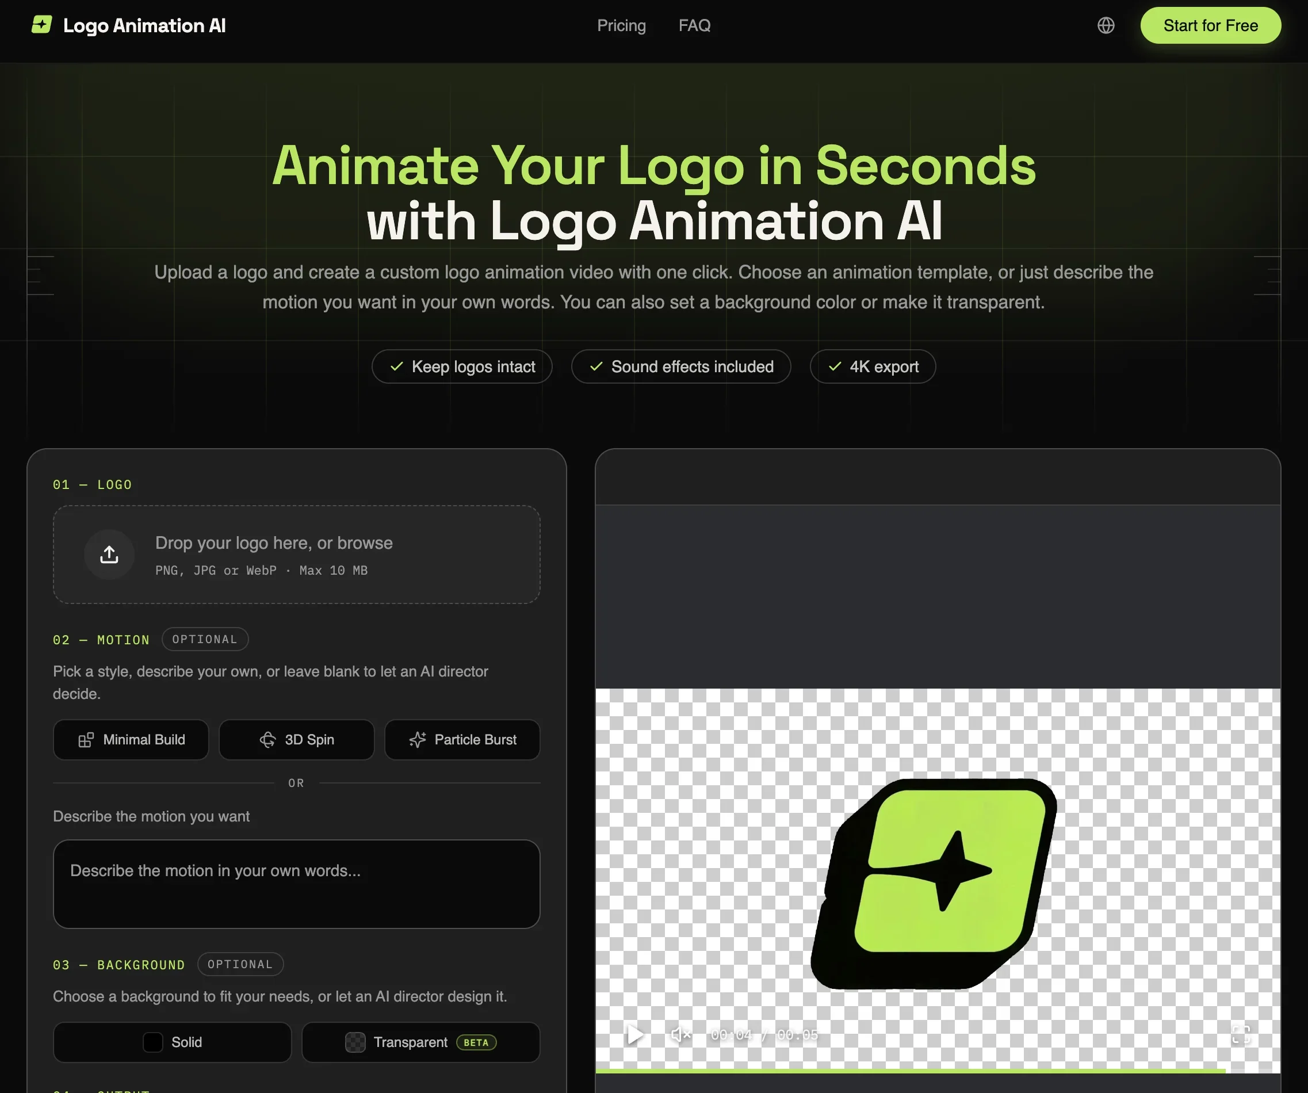1308x1093 pixels.
Task: Open the language globe menu
Action: pyautogui.click(x=1106, y=25)
